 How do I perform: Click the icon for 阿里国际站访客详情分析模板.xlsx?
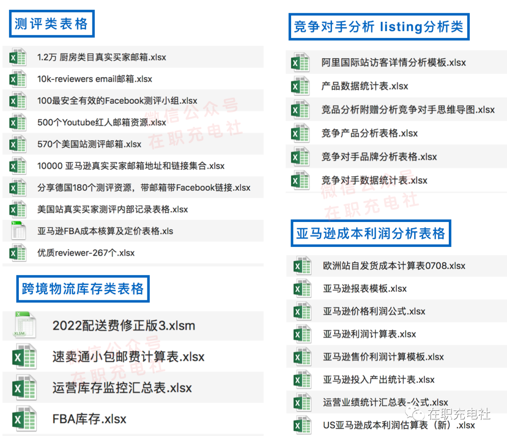point(300,62)
